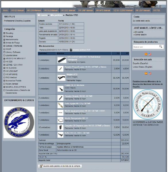Choose España (Español) country
The height and width of the screenshot is (172, 168).
(x=140, y=63)
